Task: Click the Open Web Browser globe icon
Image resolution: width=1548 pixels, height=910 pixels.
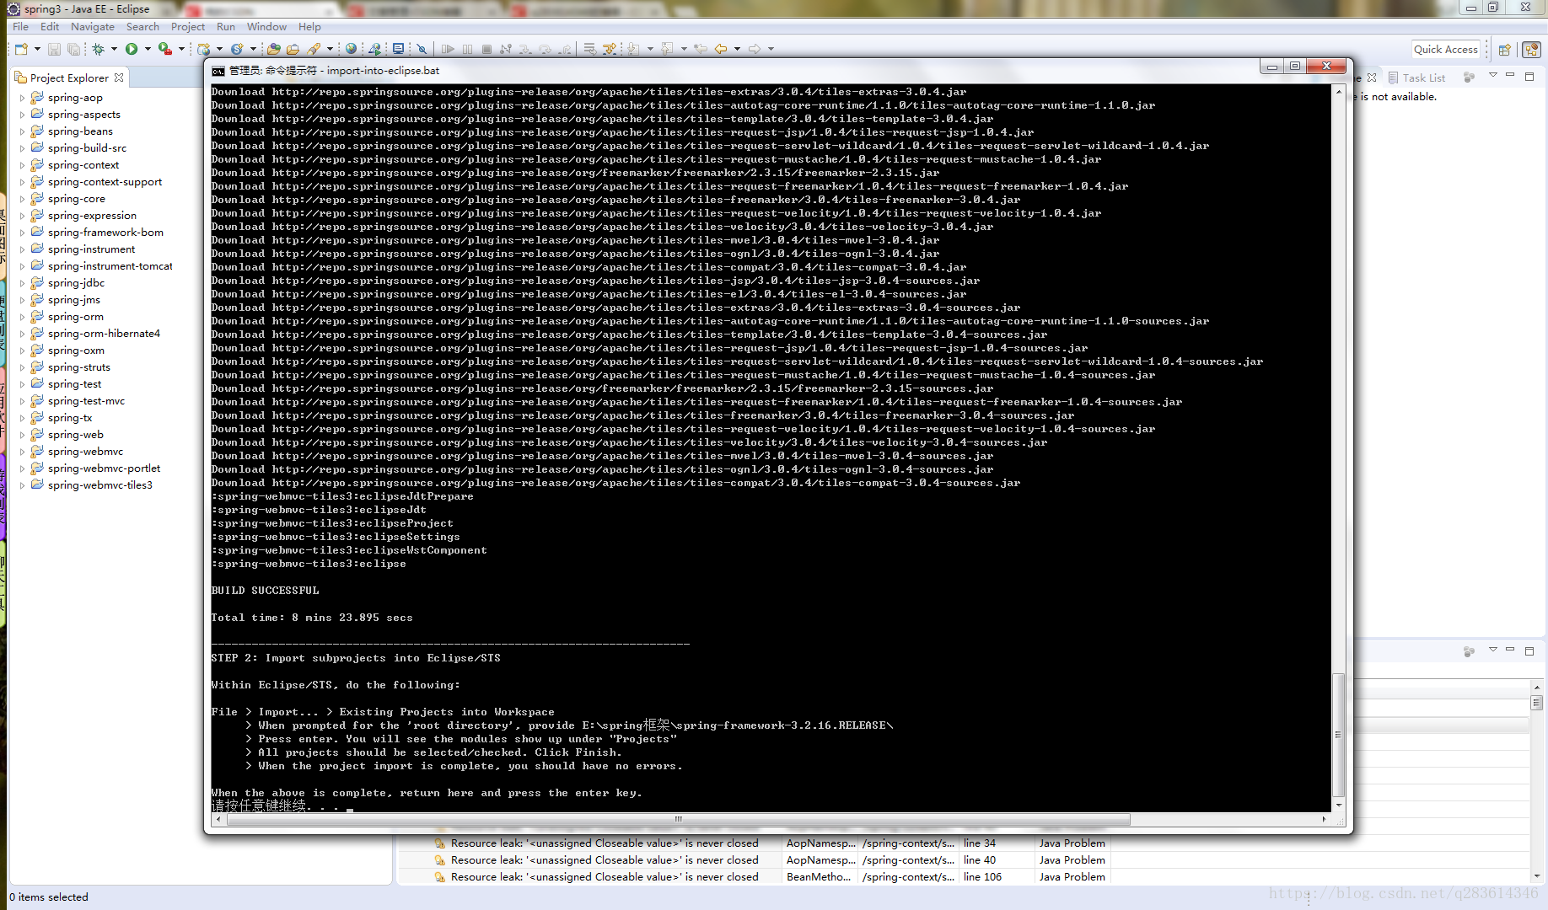Action: (x=351, y=49)
